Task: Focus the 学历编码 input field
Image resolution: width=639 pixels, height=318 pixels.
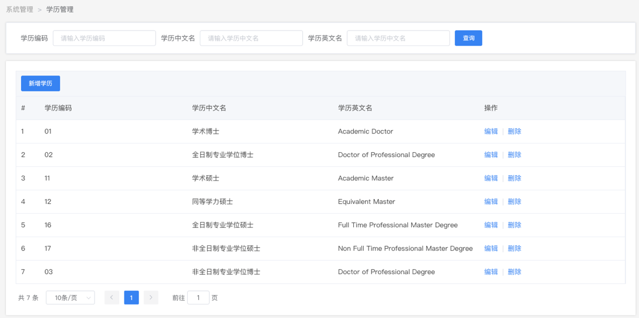Action: point(104,38)
